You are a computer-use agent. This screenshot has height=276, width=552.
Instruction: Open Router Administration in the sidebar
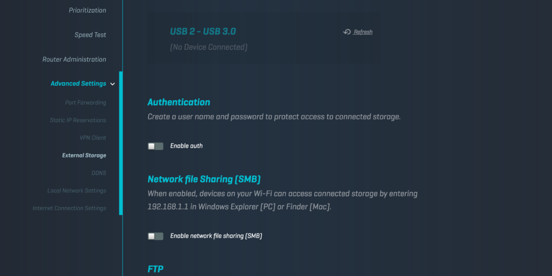coord(74,59)
